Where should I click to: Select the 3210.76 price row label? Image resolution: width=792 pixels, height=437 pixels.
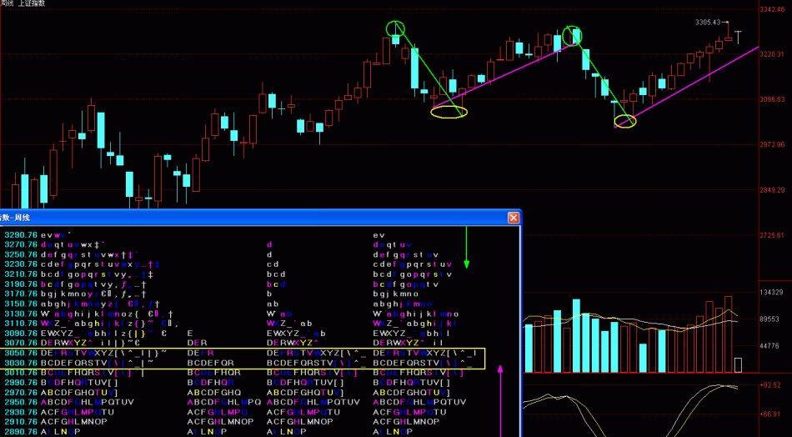pyautogui.click(x=21, y=274)
